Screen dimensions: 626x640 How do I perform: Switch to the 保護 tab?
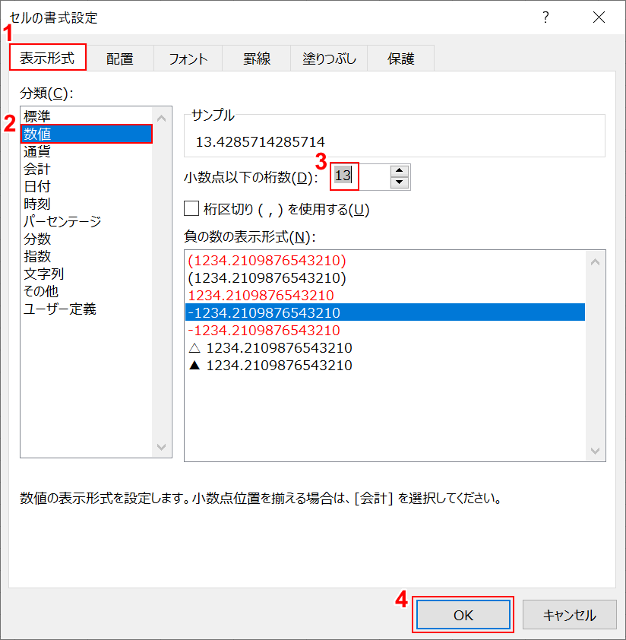(400, 58)
